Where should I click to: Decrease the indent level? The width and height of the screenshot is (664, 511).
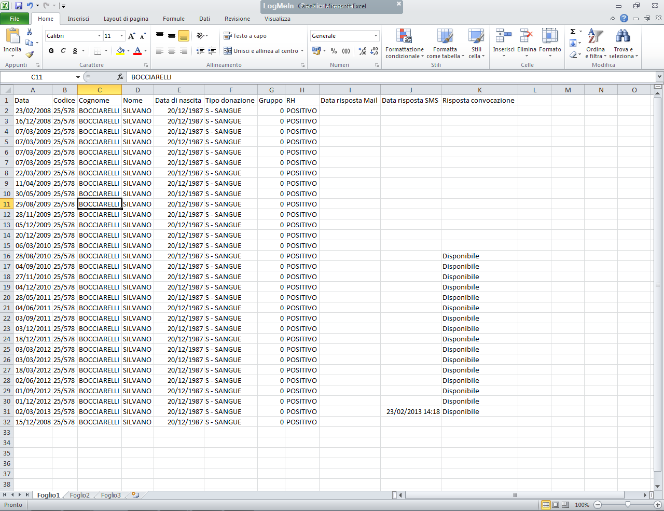pyautogui.click(x=200, y=51)
